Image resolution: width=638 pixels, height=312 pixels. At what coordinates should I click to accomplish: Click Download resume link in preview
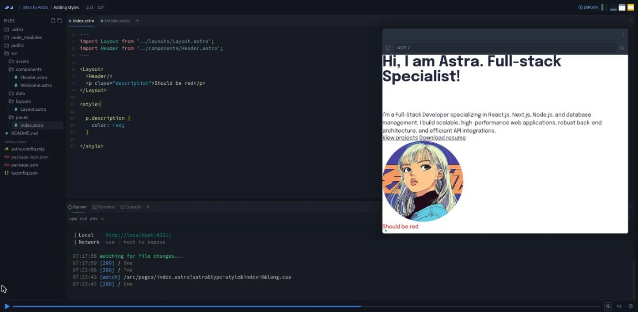442,138
